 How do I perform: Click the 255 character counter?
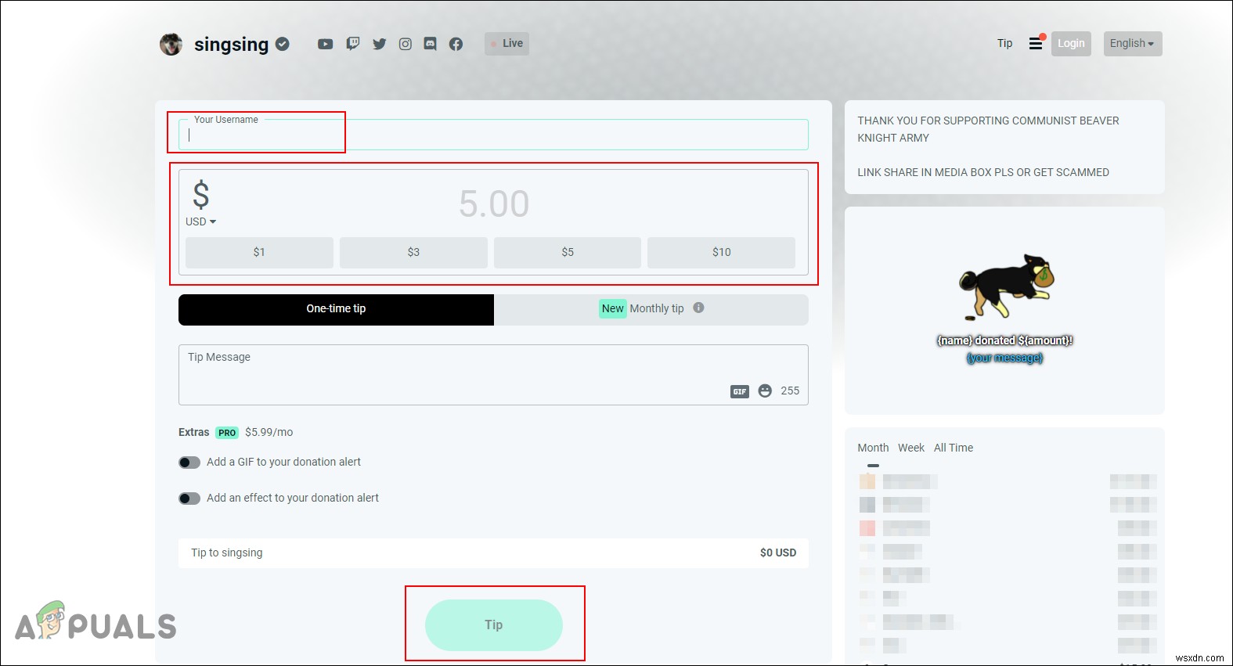[x=790, y=391]
